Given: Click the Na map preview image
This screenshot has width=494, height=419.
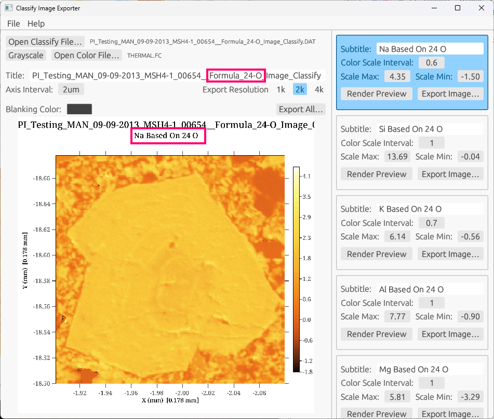Looking at the screenshot, I should [171, 270].
